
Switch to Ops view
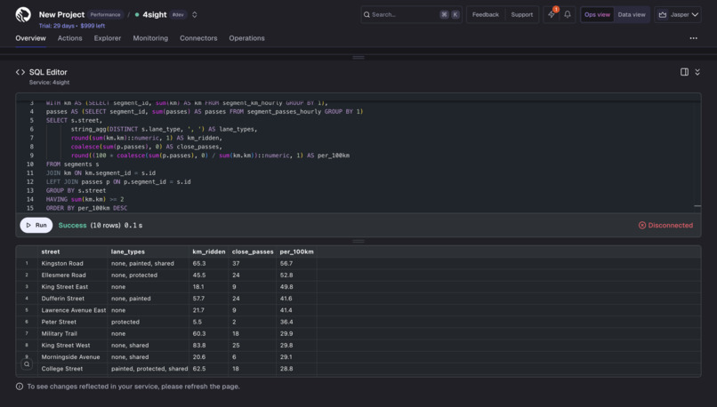597,14
